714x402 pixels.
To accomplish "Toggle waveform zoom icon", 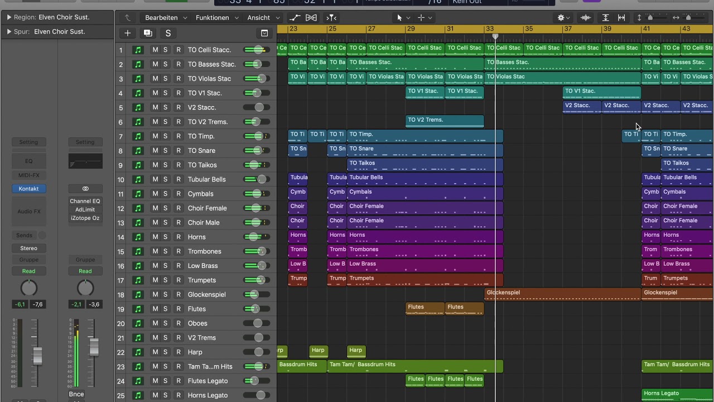I will click(x=586, y=17).
